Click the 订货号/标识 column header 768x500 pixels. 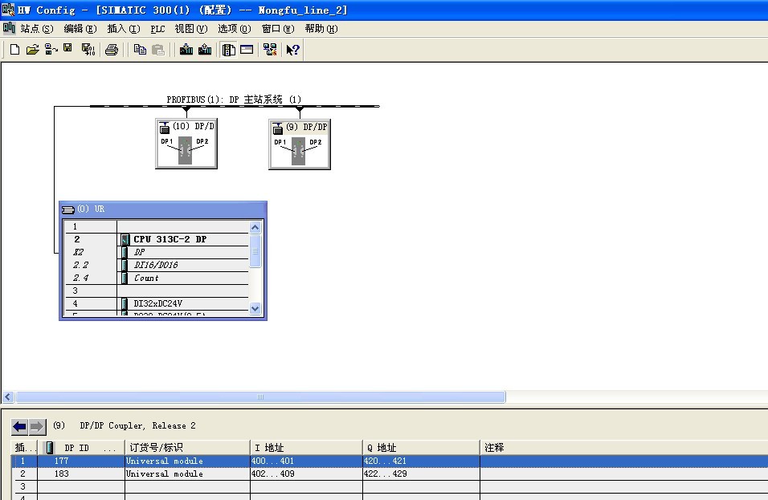pos(188,448)
